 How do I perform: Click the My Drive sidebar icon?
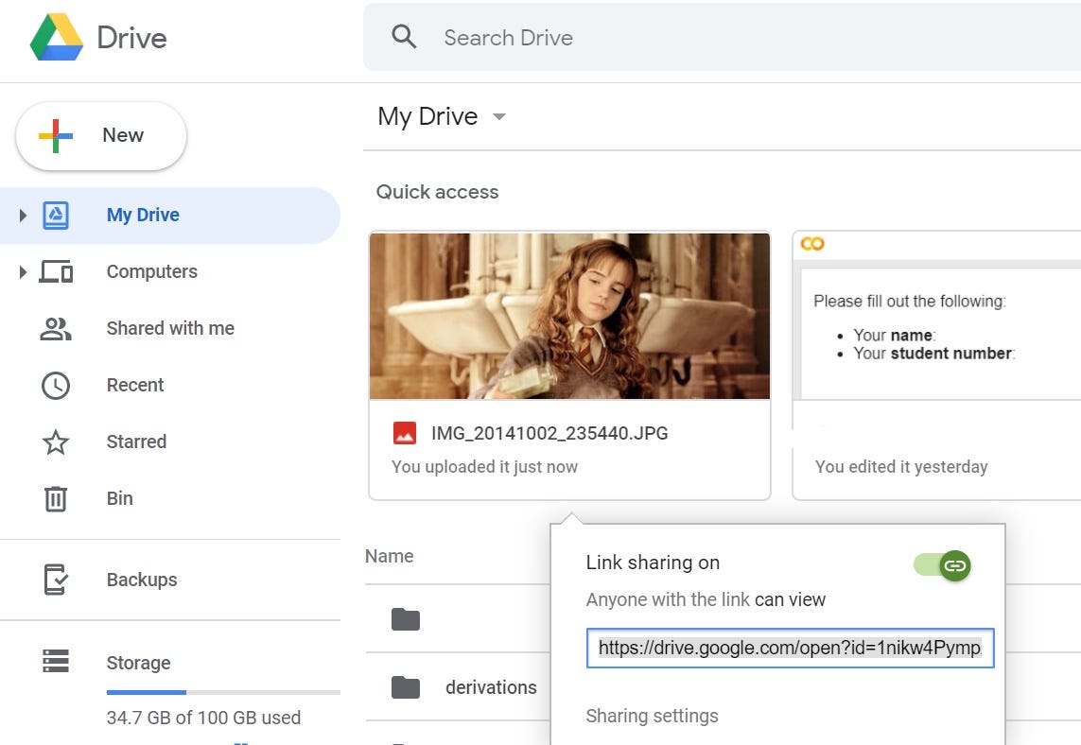[x=55, y=215]
